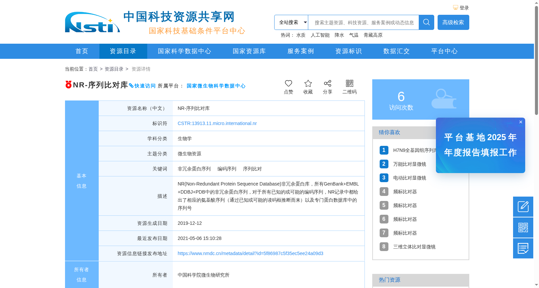Viewport: 539px width, 288px height.
Task: Click breadcrumb 资源目录 link
Action: (114, 69)
